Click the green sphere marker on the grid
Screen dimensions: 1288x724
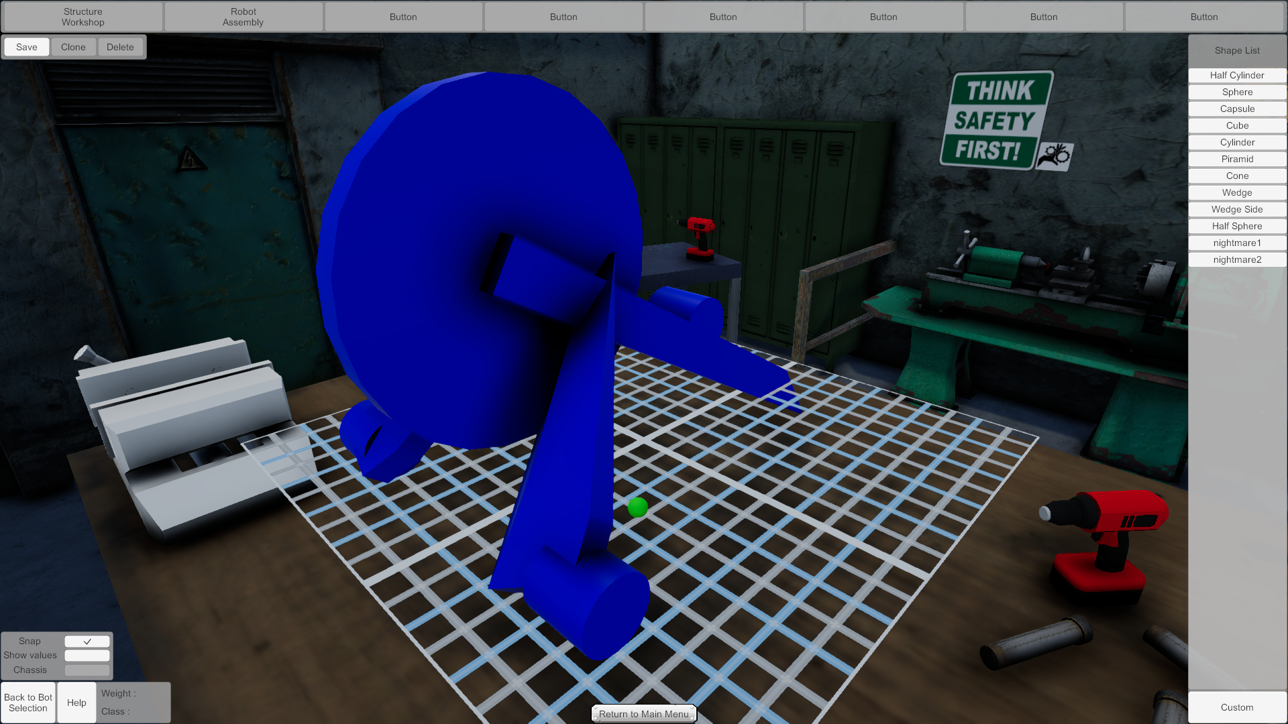pyautogui.click(x=637, y=507)
